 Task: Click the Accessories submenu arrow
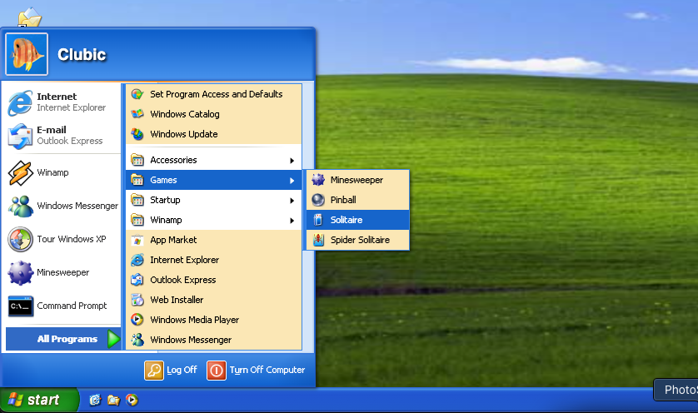(x=292, y=160)
